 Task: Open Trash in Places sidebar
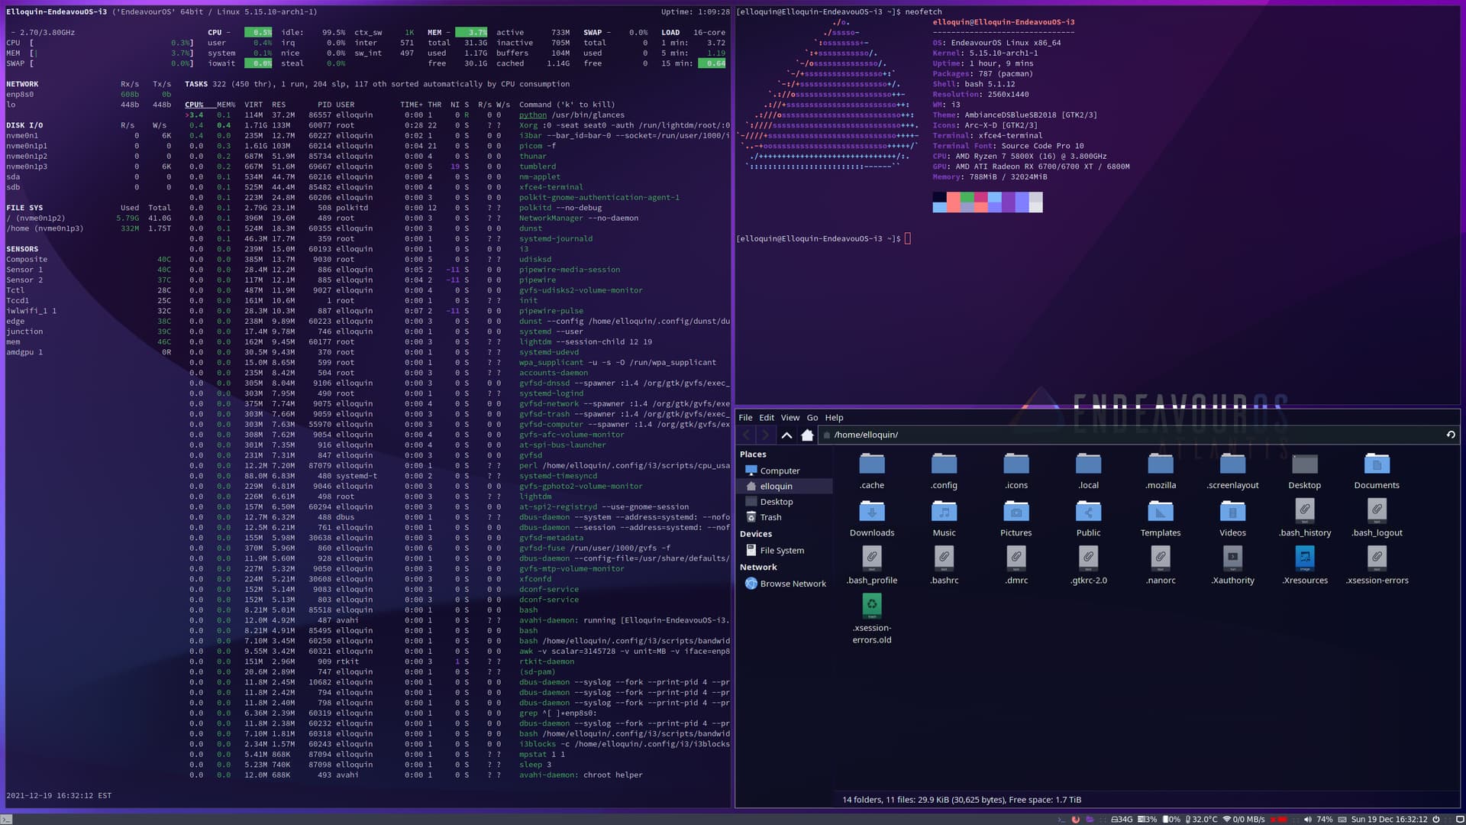pyautogui.click(x=785, y=517)
